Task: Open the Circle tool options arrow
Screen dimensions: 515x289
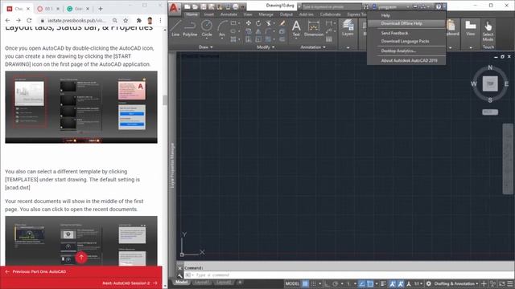Action: [x=207, y=39]
